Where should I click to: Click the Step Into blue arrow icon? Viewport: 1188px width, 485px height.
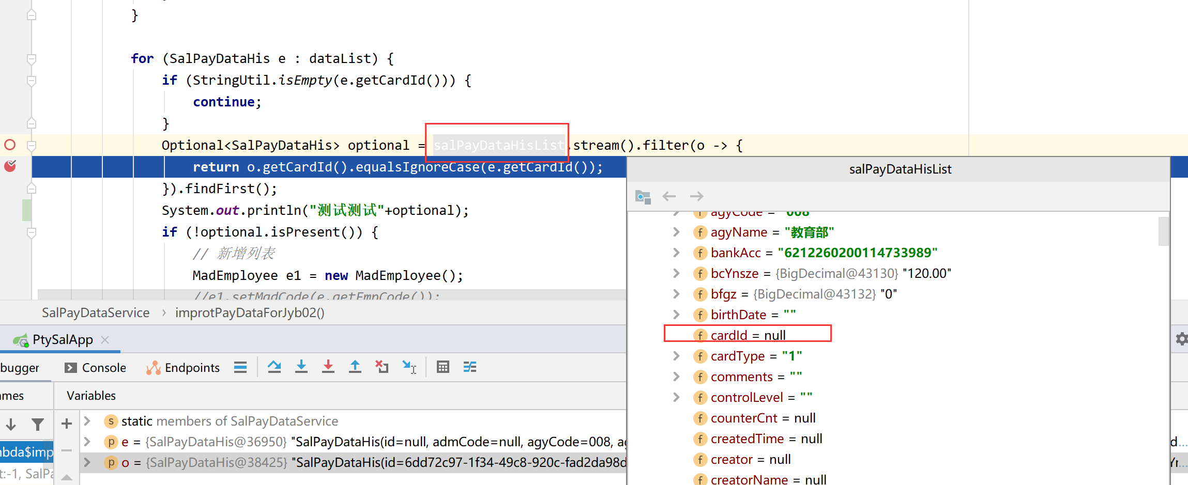(301, 367)
